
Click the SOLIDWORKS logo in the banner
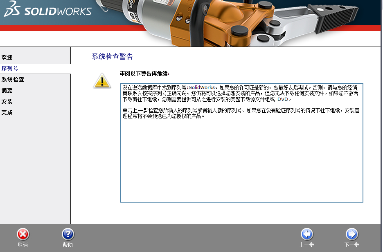click(47, 9)
